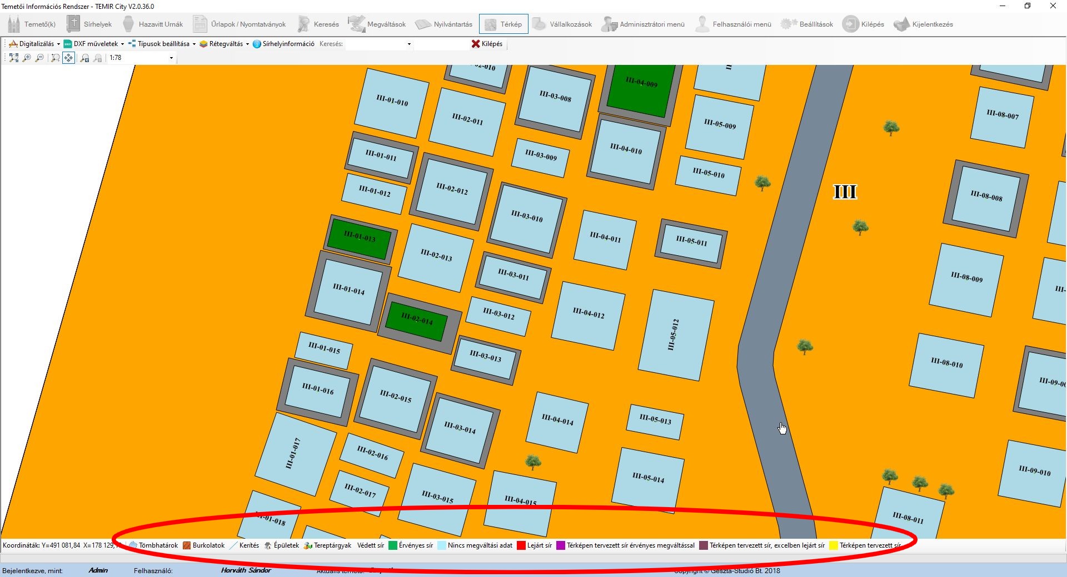Open the Rétegváltás layer dropdown
The width and height of the screenshot is (1067, 577).
(x=225, y=44)
